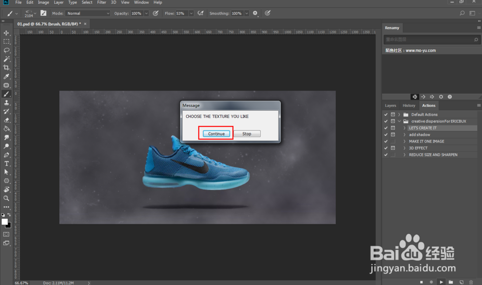Expand the 3D EFFECT action
This screenshot has height=285, width=482.
pos(404,148)
